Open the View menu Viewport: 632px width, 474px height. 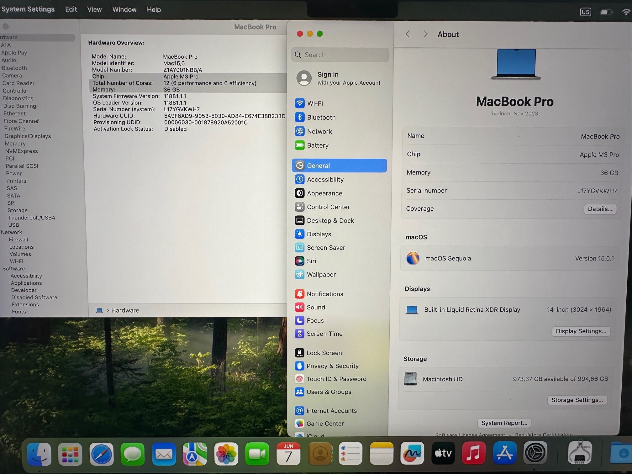[x=94, y=9]
